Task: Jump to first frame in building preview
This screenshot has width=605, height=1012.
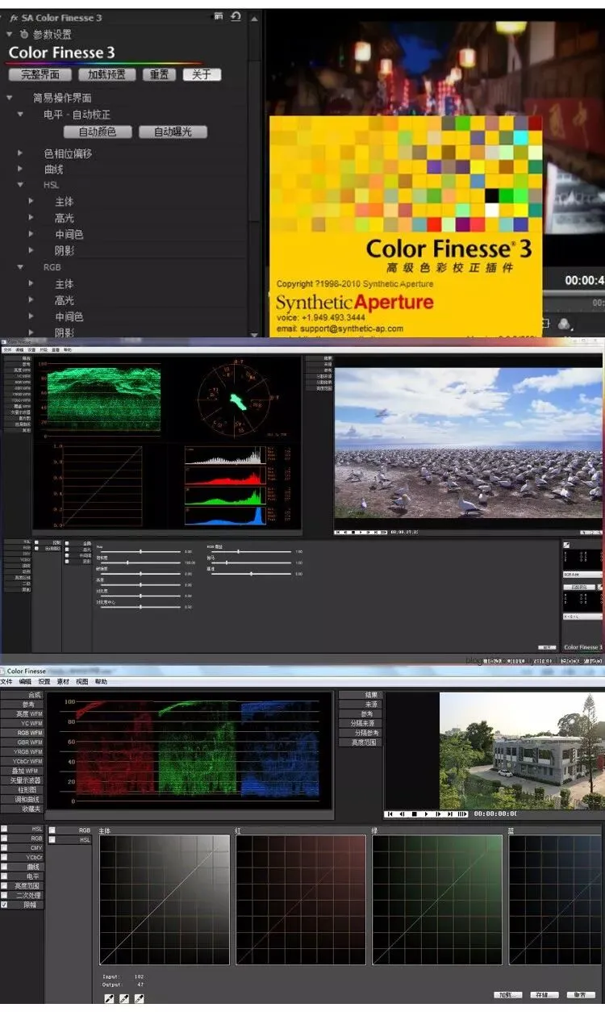Action: (391, 814)
